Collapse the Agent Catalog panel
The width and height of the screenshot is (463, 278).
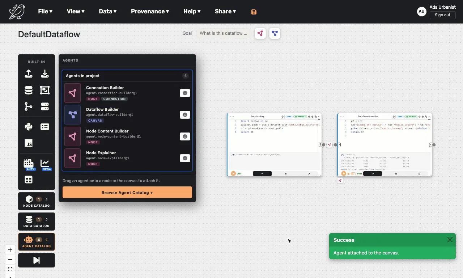[37, 242]
